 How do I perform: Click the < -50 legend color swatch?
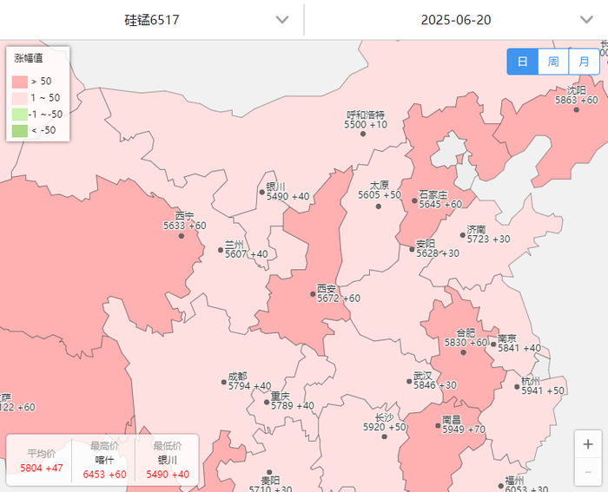20,130
